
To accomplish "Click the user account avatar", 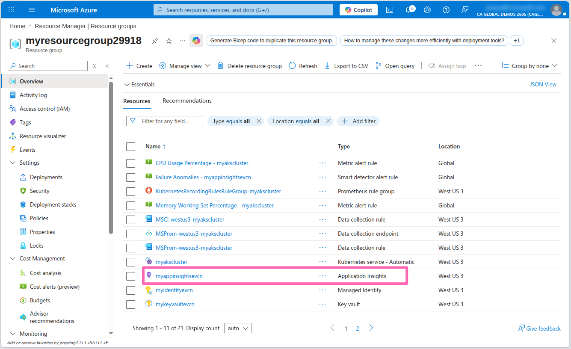I will 556,10.
